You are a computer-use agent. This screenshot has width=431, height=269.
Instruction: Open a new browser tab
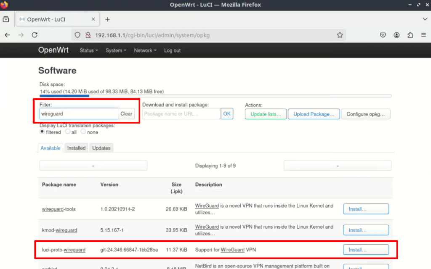[x=107, y=19]
